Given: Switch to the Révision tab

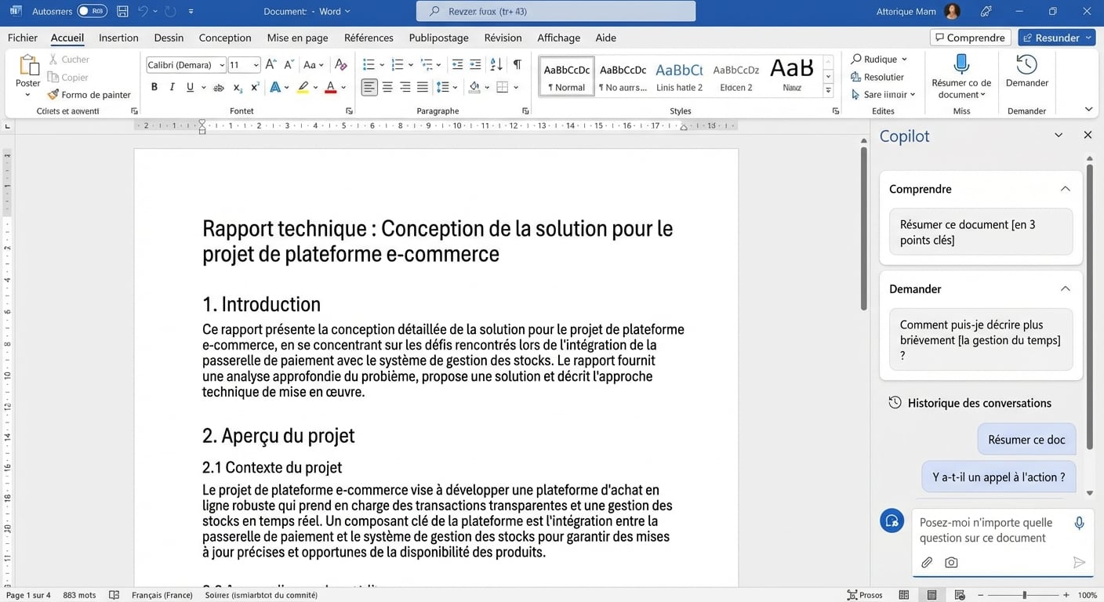Looking at the screenshot, I should click(503, 38).
